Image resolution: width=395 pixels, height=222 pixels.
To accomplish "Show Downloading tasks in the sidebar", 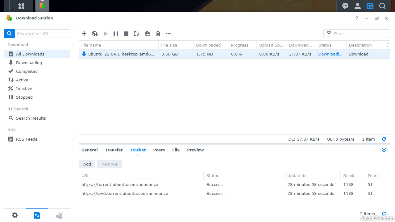I will click(x=37, y=63).
